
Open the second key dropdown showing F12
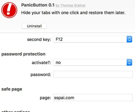click(93, 39)
